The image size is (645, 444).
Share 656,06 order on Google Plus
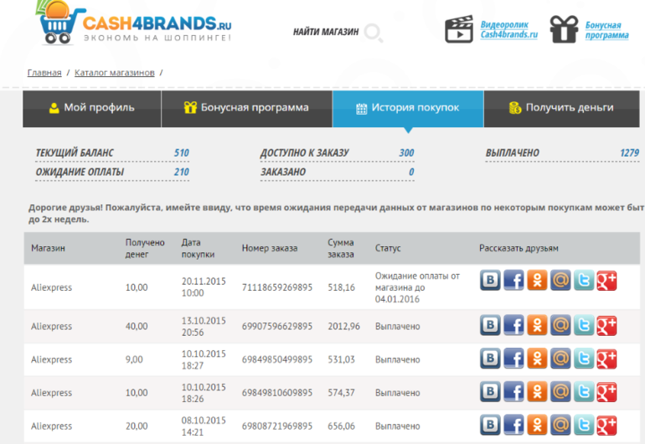coord(606,426)
